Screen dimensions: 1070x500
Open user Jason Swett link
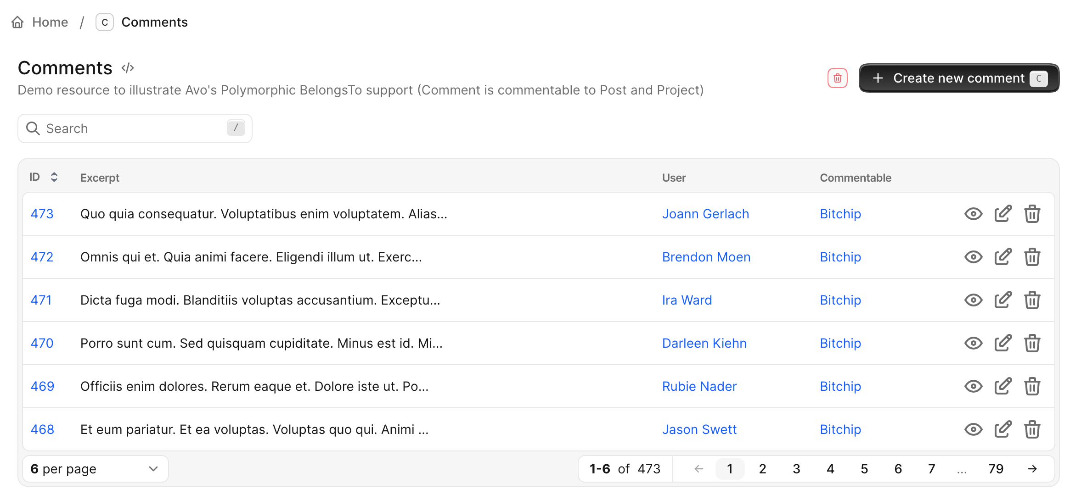[x=699, y=429]
